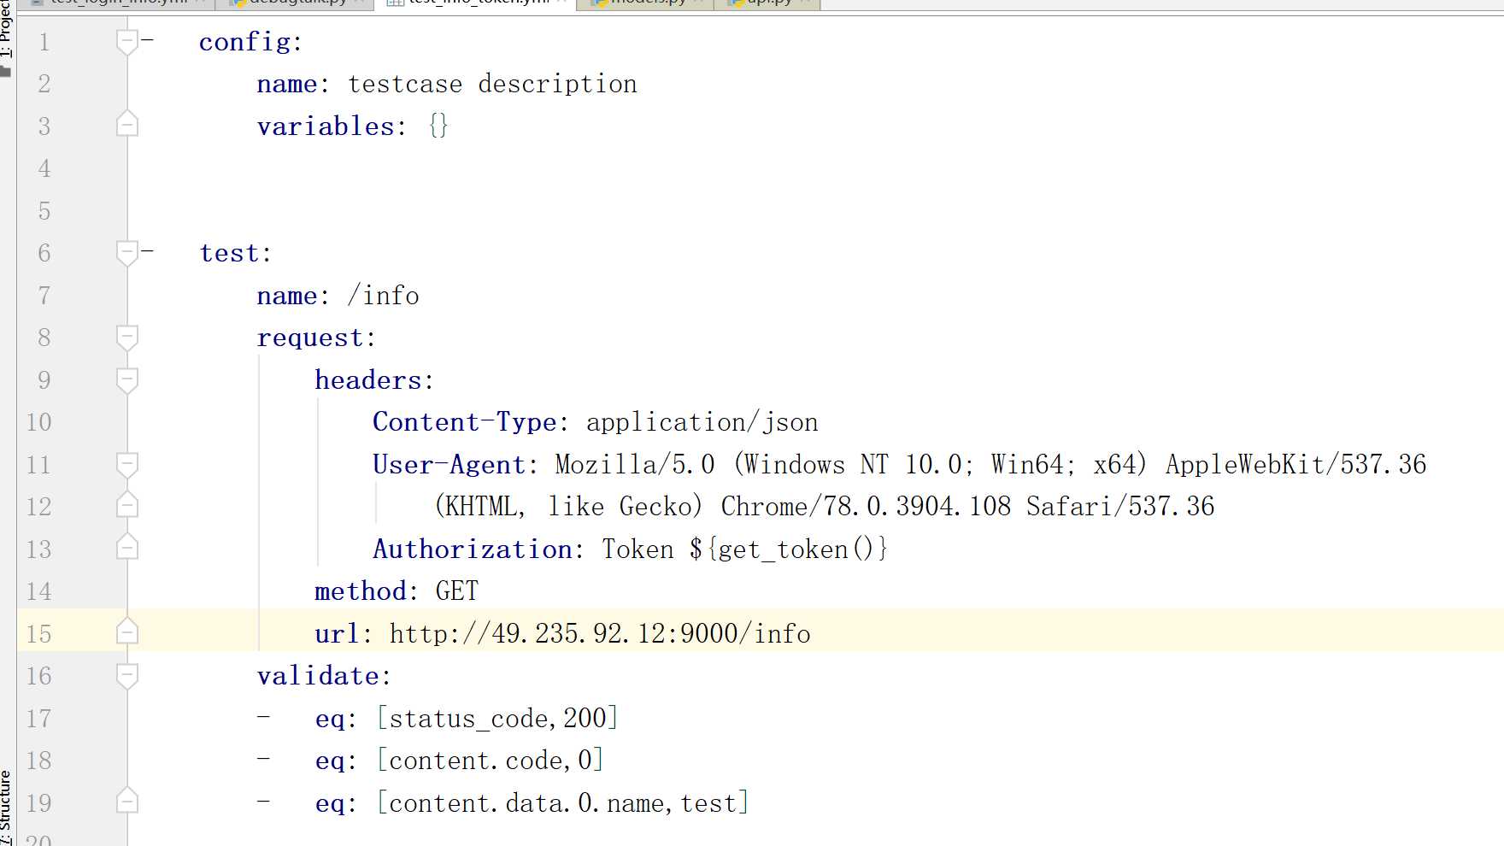Click the '/info' name value on line 7
This screenshot has width=1504, height=846.
(383, 296)
